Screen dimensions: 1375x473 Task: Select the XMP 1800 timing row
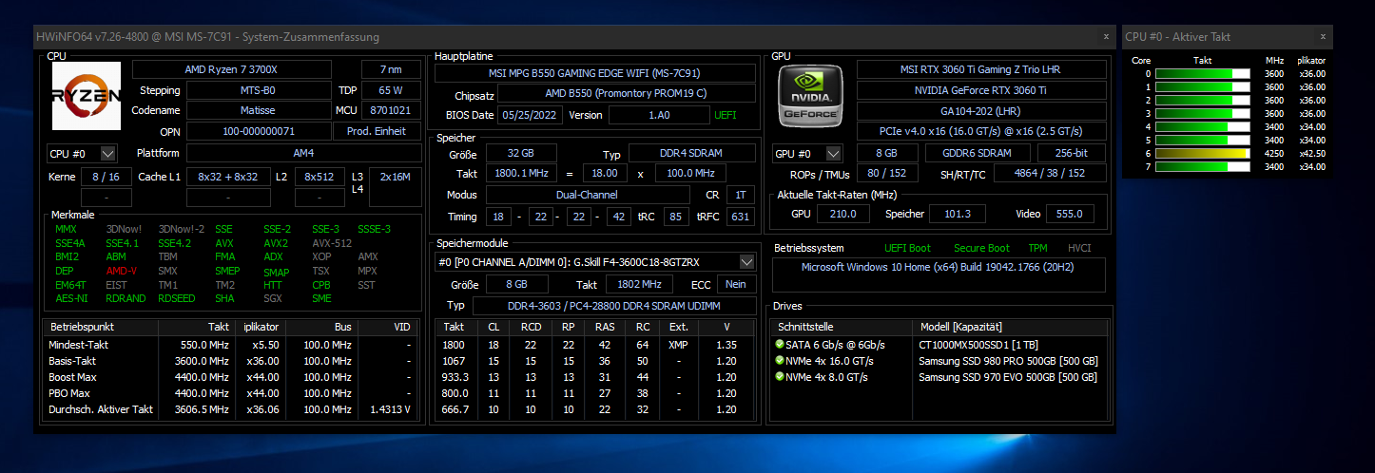pyautogui.click(x=595, y=345)
